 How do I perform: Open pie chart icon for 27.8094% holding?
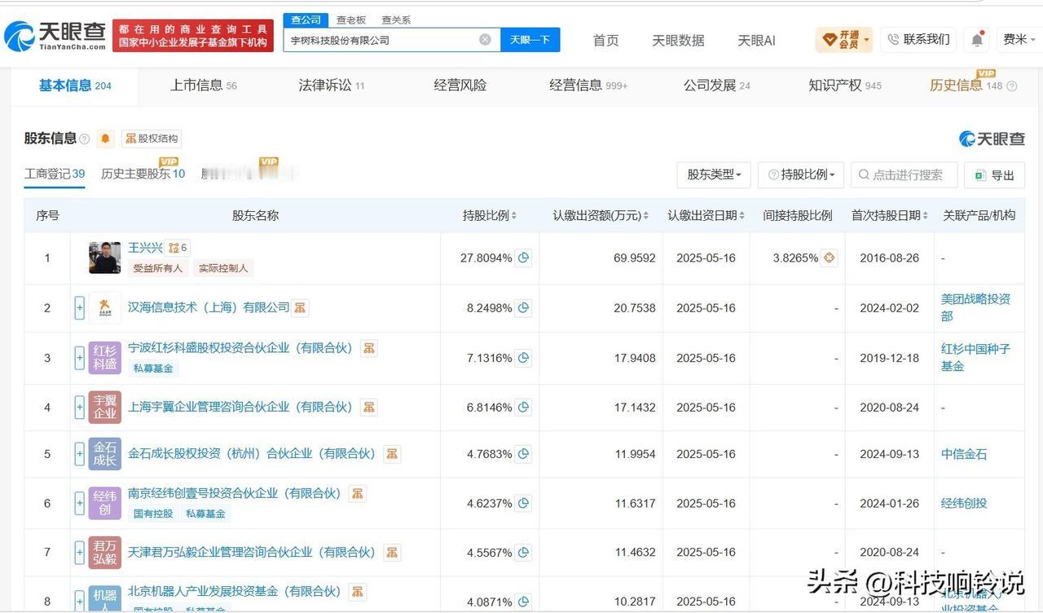524,258
